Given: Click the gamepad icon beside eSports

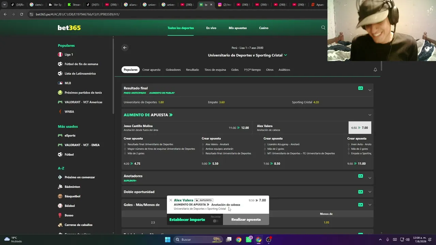Looking at the screenshot, I should coord(60,135).
